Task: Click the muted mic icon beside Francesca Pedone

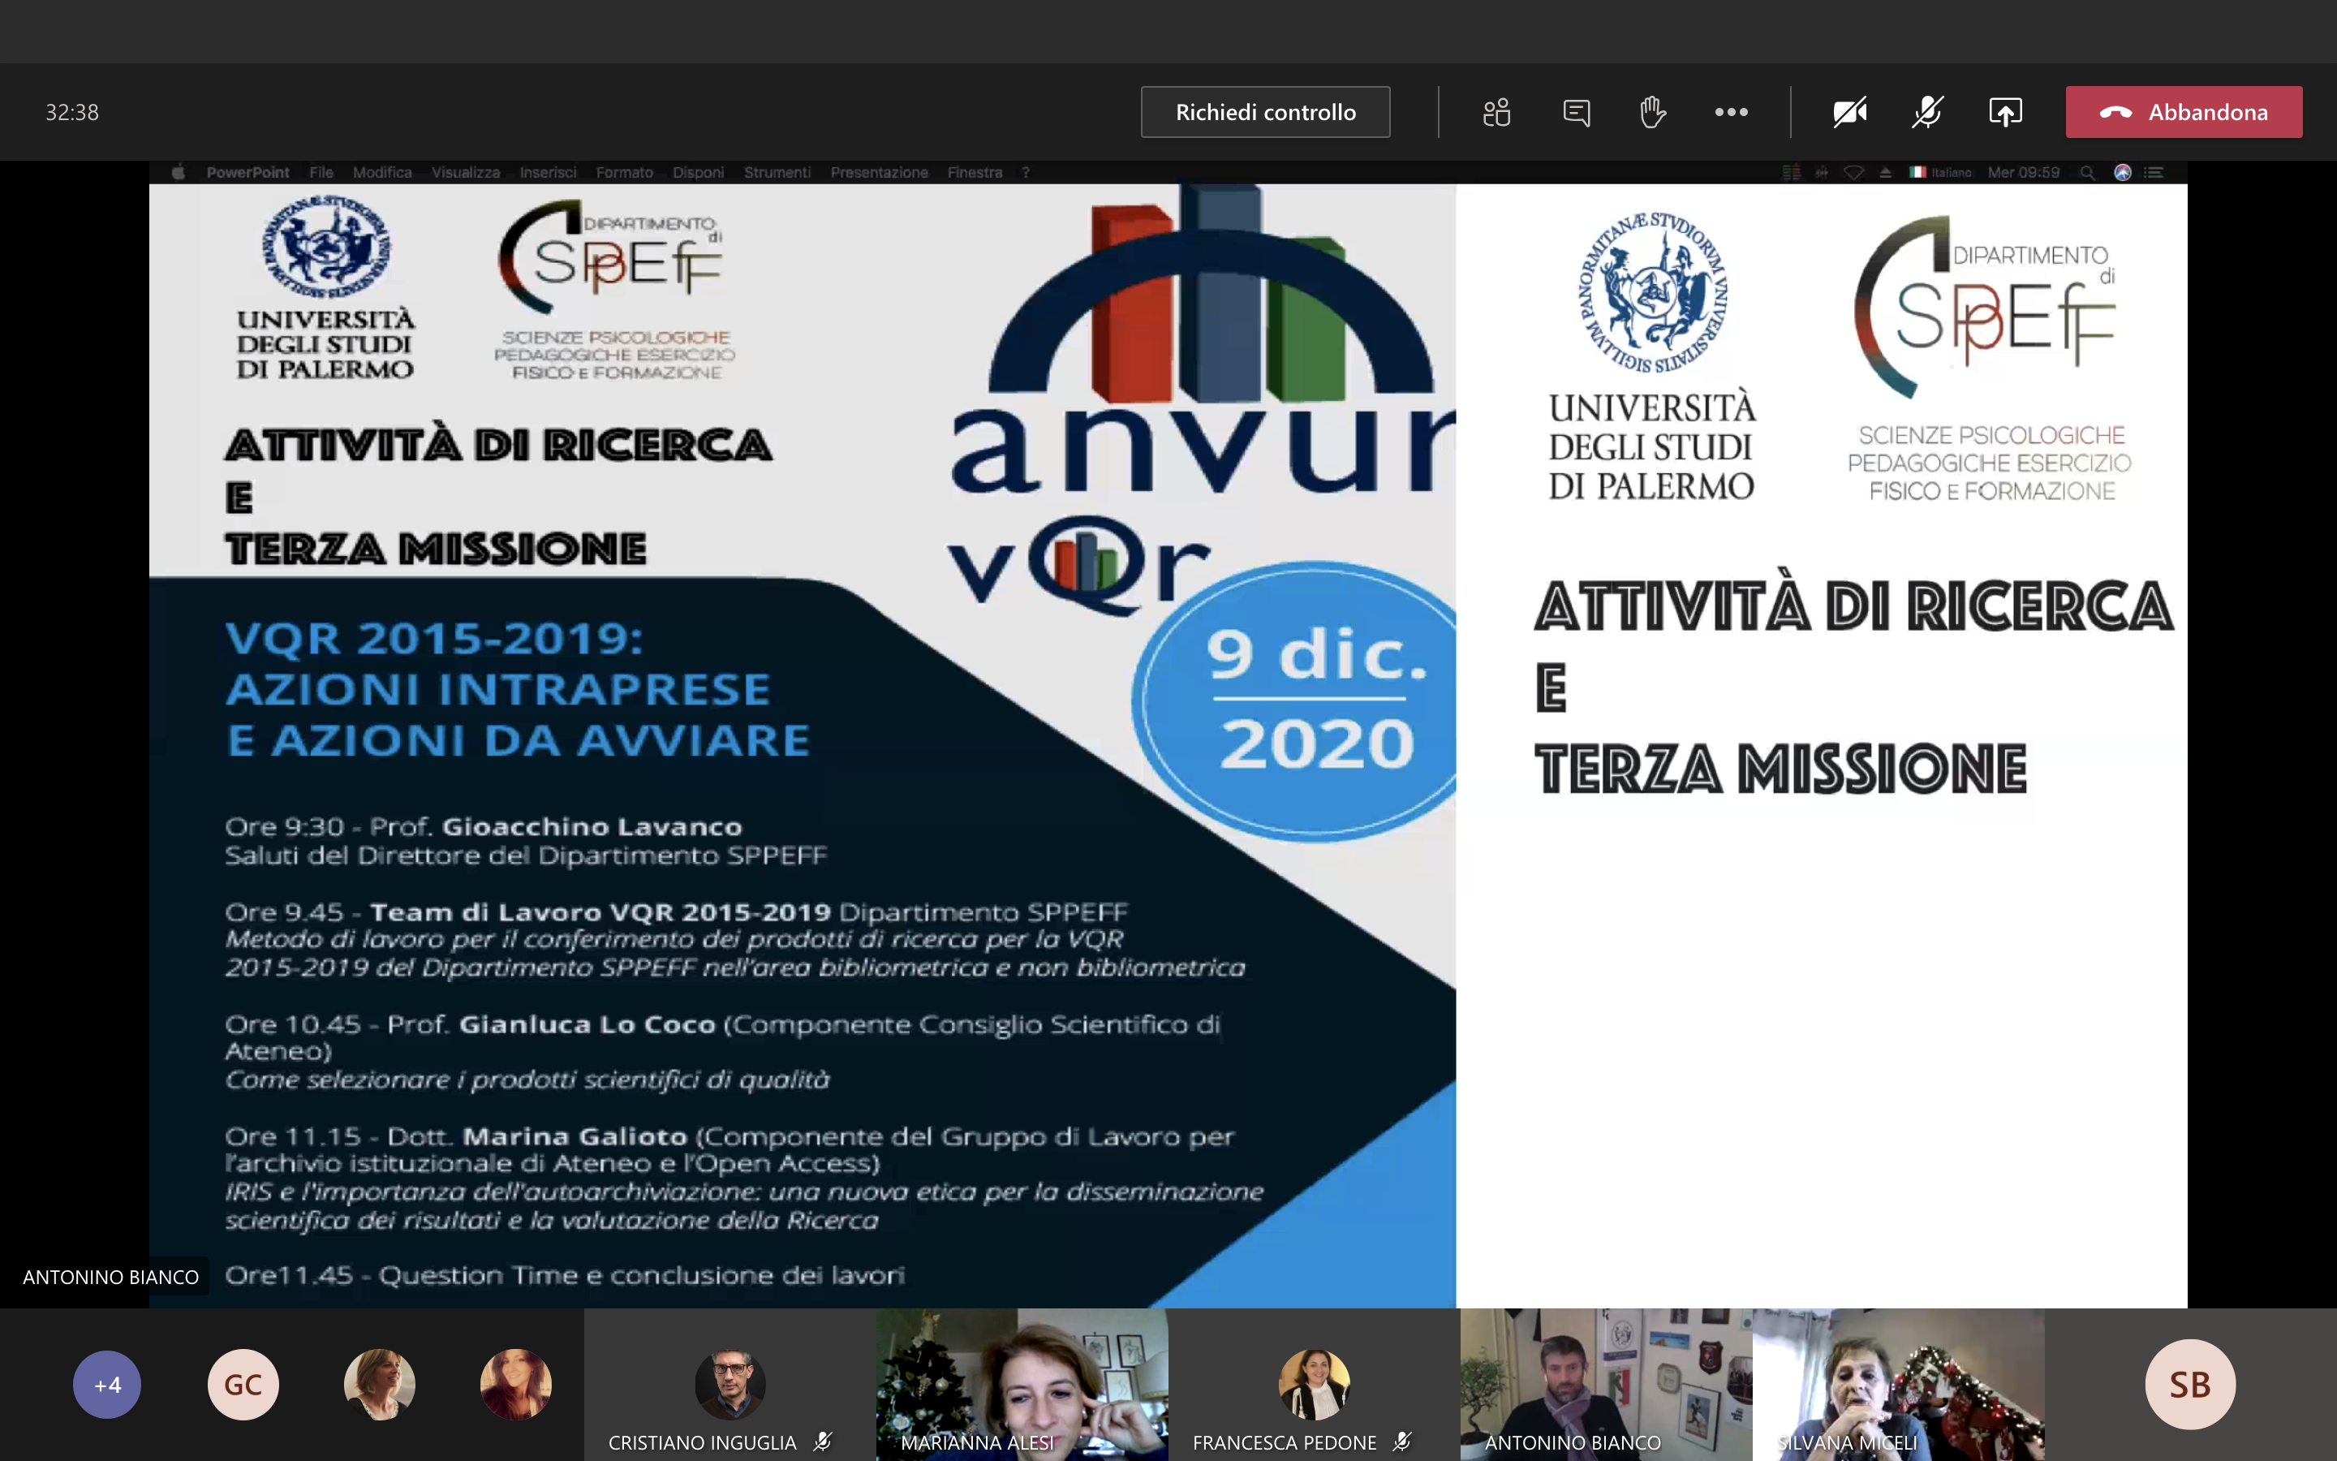Action: click(1403, 1442)
